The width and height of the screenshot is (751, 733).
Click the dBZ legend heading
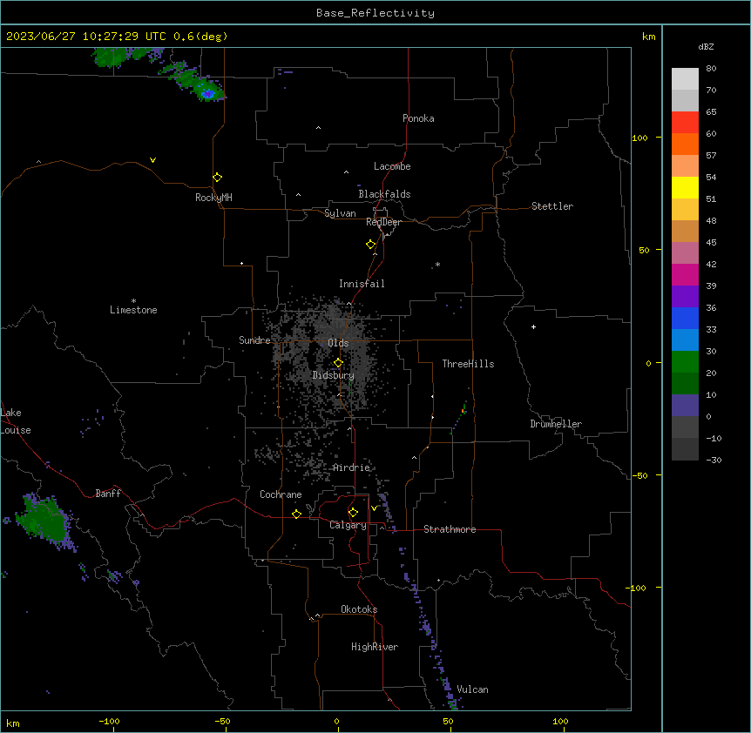[706, 46]
